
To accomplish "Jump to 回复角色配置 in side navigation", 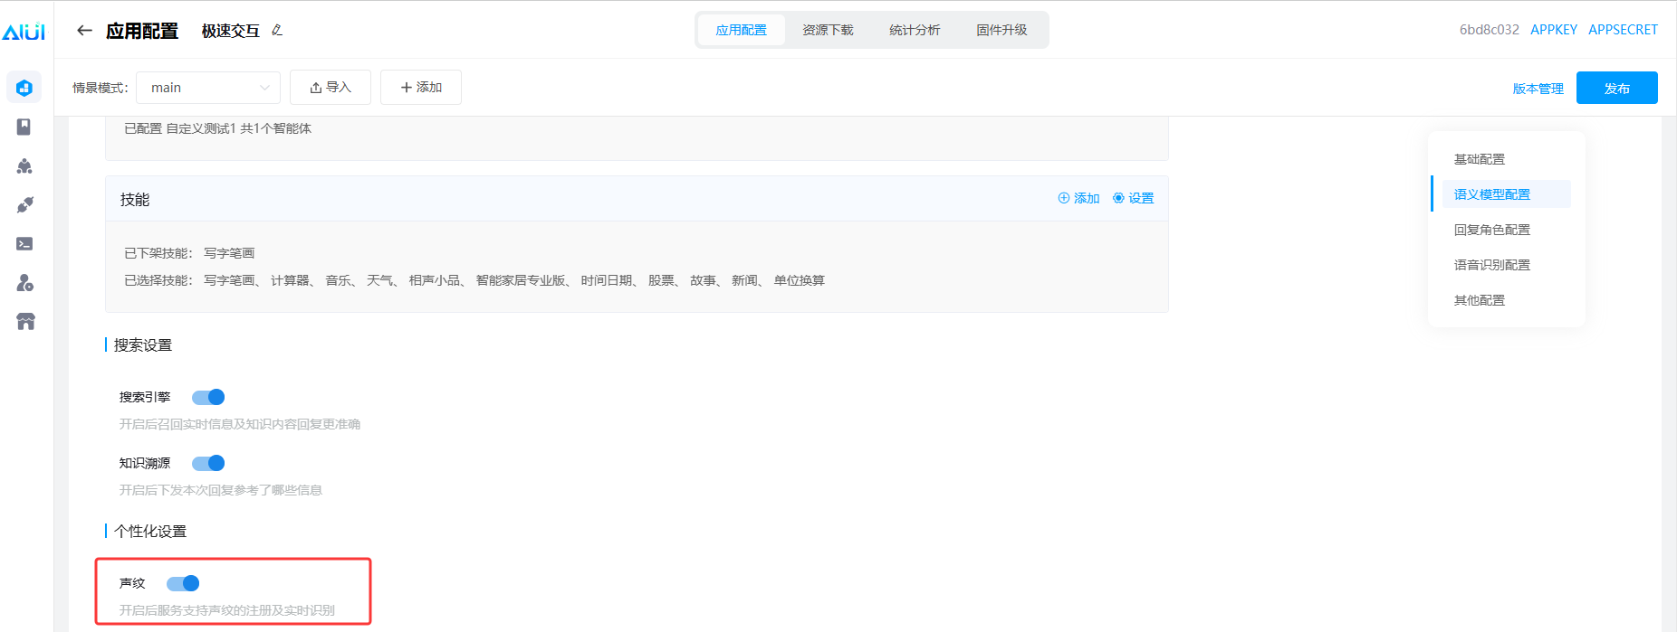I will point(1491,230).
